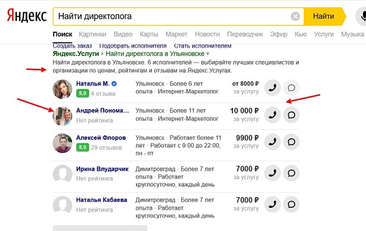Open the Переводчик tab
This screenshot has width=366, height=231.
(245, 34)
